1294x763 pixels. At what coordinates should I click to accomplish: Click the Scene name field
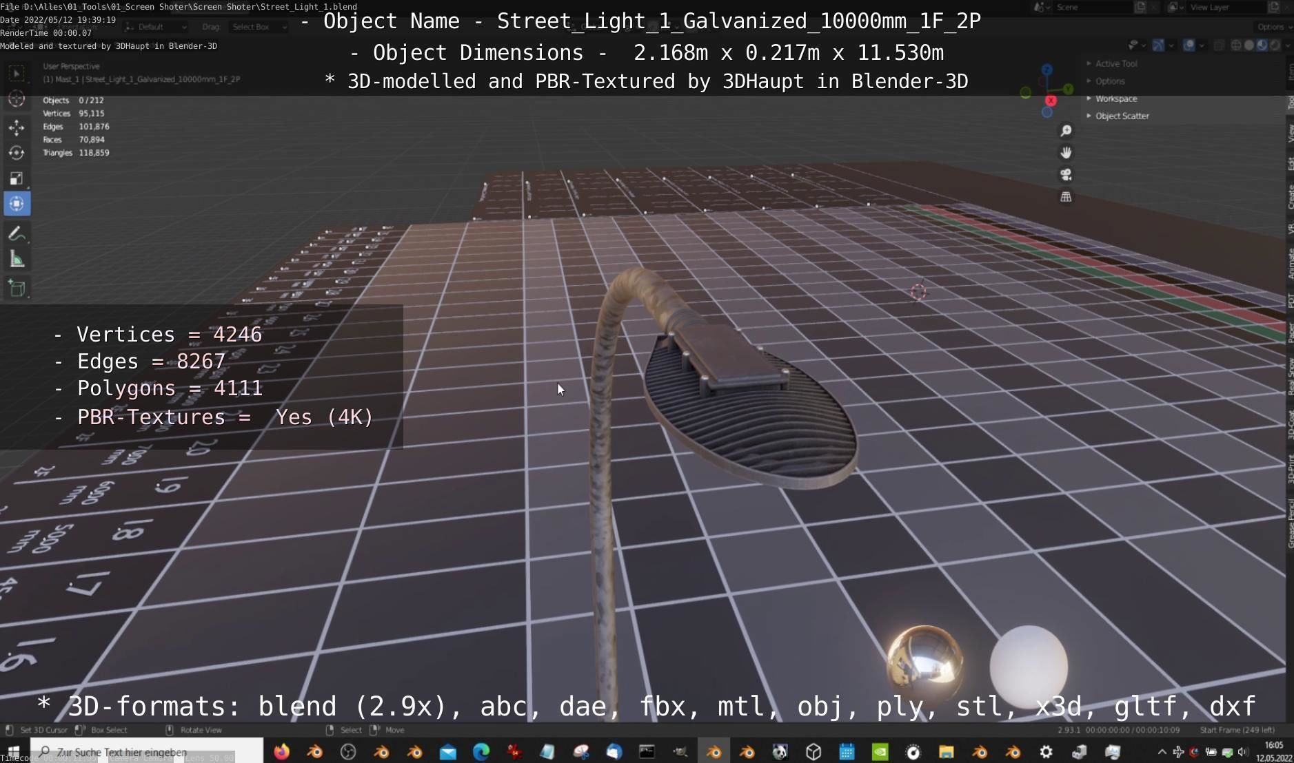[x=1093, y=7]
